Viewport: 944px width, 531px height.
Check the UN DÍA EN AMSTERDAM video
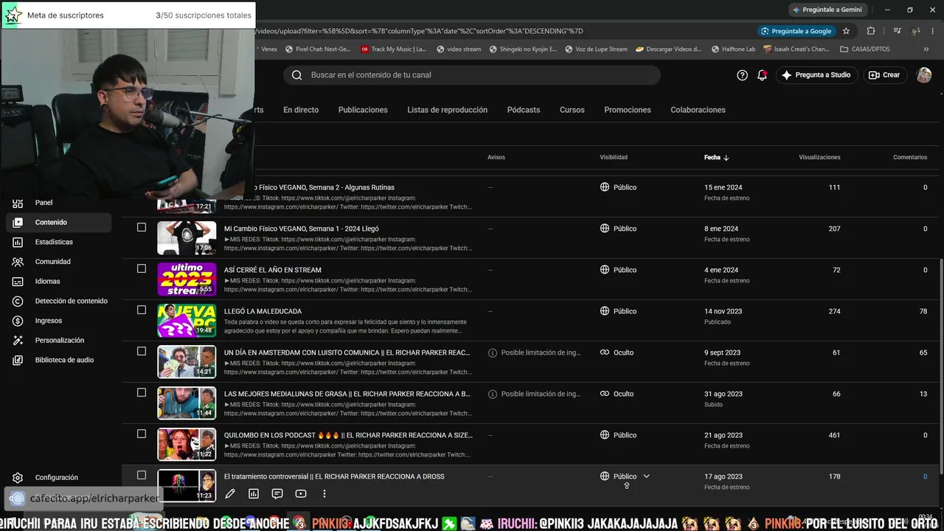(x=142, y=351)
